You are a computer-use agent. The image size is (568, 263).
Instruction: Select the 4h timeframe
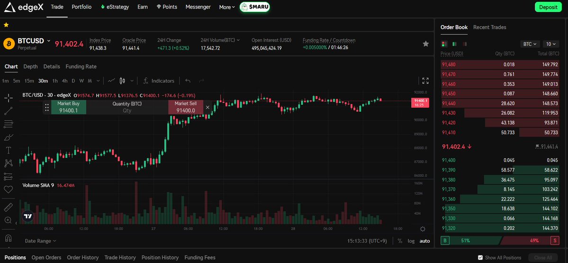point(64,81)
